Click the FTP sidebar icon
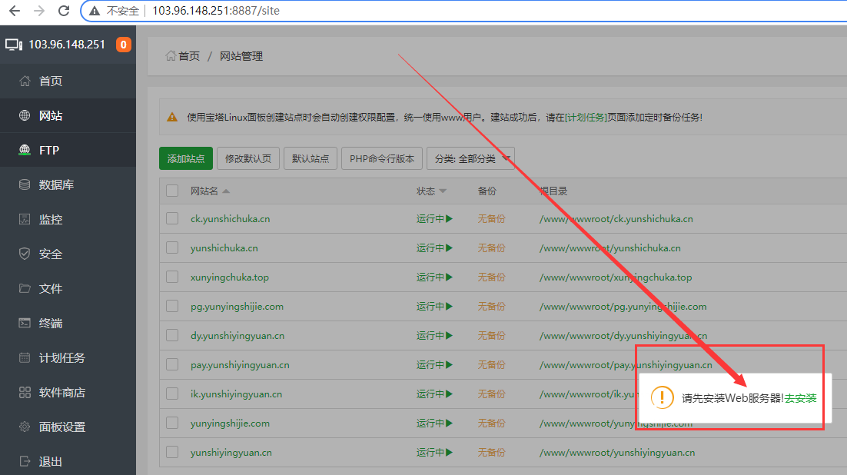Screen dimensions: 847x475 pos(25,151)
